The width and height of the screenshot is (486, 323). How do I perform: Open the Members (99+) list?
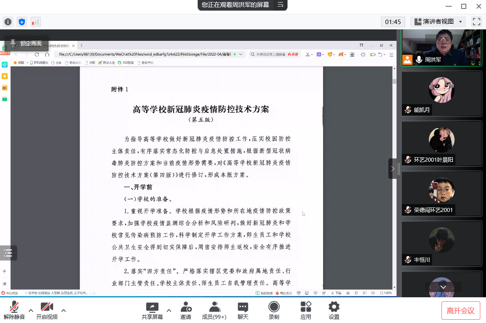214,310
